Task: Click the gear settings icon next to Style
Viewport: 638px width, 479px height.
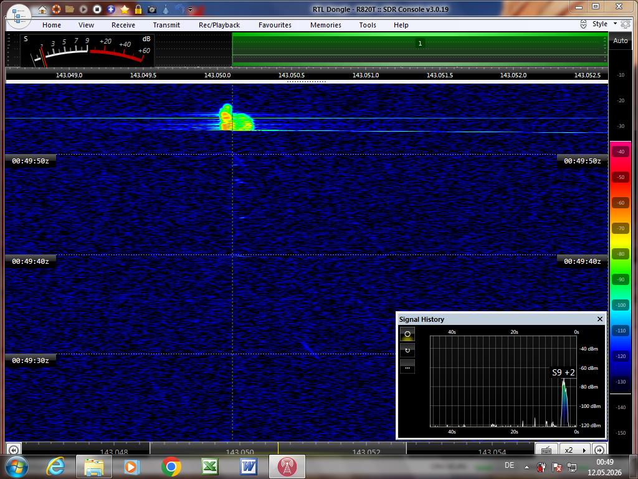Action: click(x=626, y=24)
